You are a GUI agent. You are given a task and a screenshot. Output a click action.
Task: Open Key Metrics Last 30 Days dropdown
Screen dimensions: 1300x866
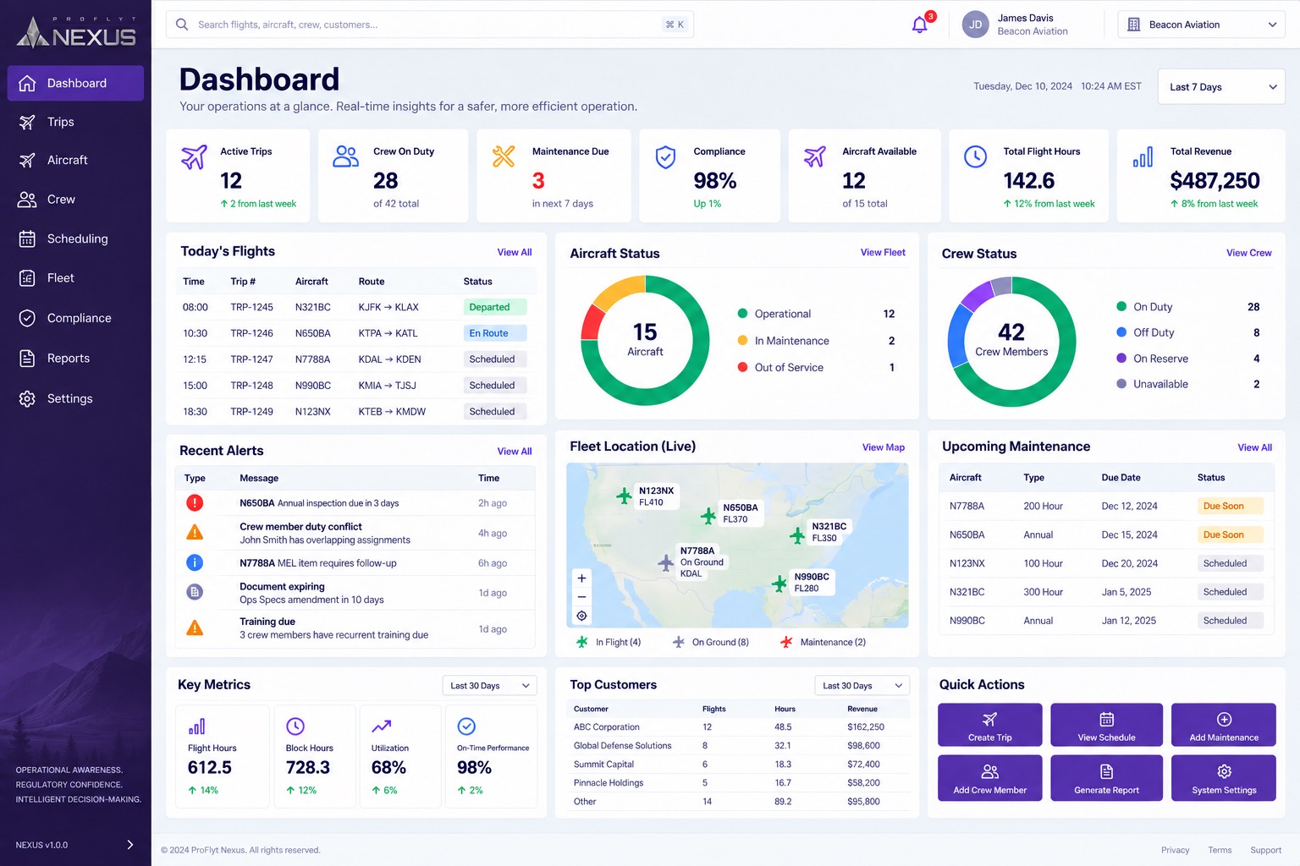coord(489,686)
